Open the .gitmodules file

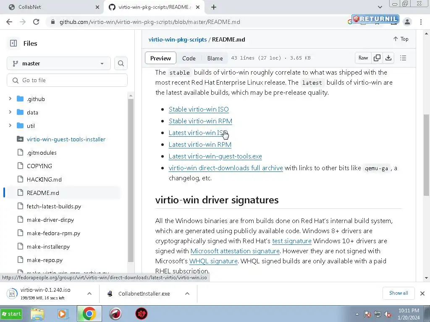[42, 153]
